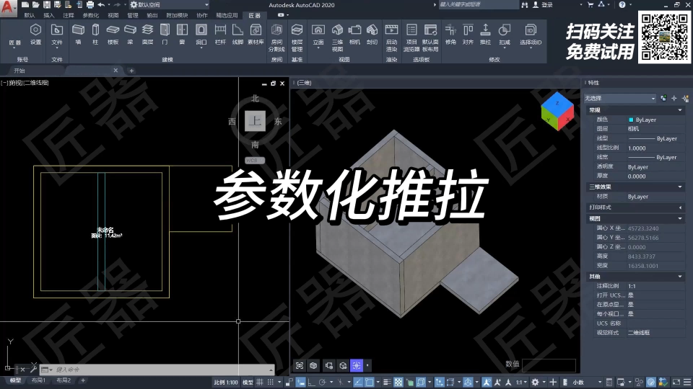Switch to the 注释 ribbon tab
693x389 pixels.
point(69,15)
